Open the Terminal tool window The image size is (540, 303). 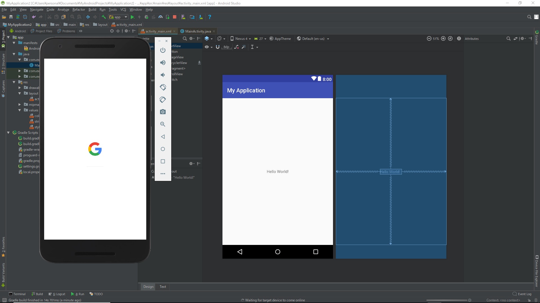click(x=17, y=294)
